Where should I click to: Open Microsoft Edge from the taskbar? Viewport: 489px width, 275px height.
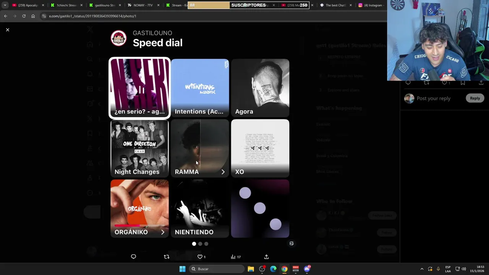(x=273, y=269)
